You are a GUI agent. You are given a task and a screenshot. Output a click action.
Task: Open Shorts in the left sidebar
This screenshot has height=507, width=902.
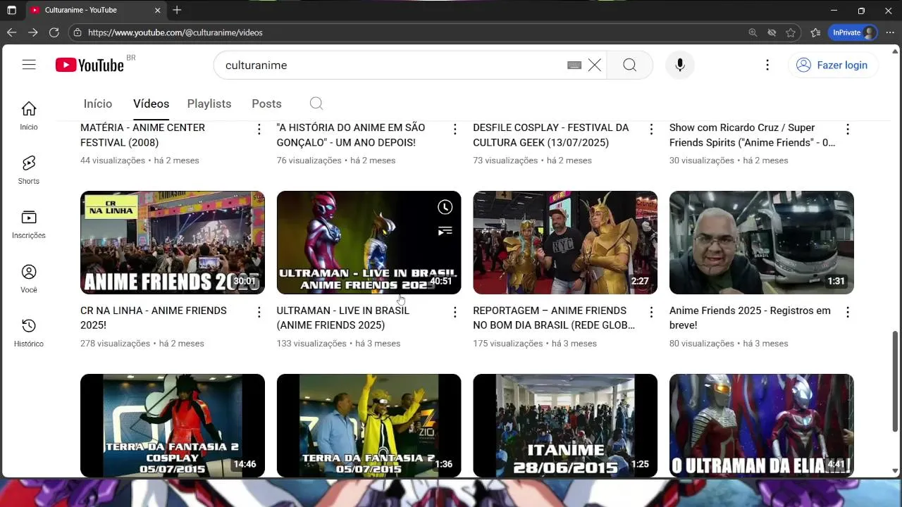(29, 170)
